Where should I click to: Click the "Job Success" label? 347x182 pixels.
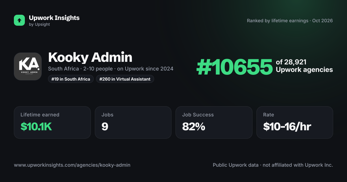198,115
